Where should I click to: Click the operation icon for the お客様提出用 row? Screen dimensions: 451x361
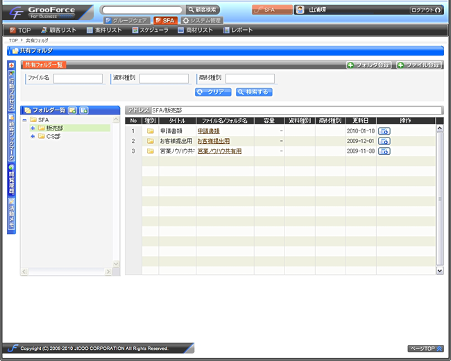(384, 141)
